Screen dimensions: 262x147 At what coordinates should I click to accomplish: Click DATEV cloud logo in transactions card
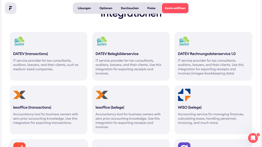coord(19,41)
